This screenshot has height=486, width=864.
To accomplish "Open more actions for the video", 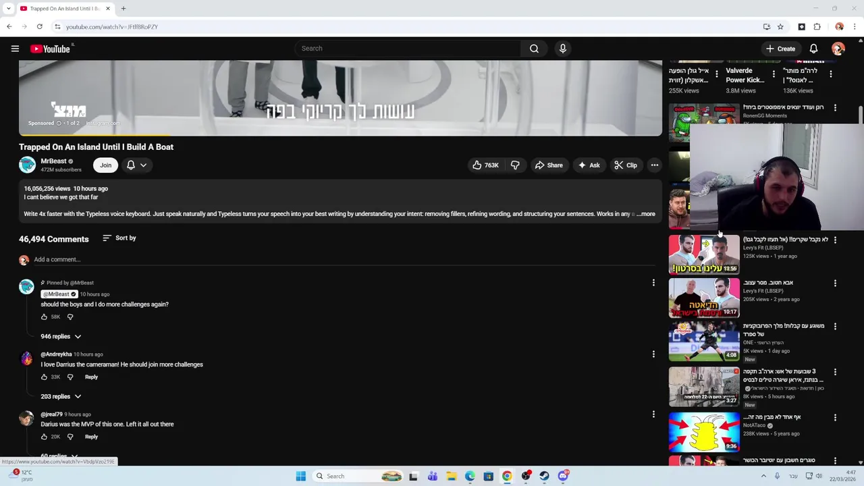I will [654, 165].
